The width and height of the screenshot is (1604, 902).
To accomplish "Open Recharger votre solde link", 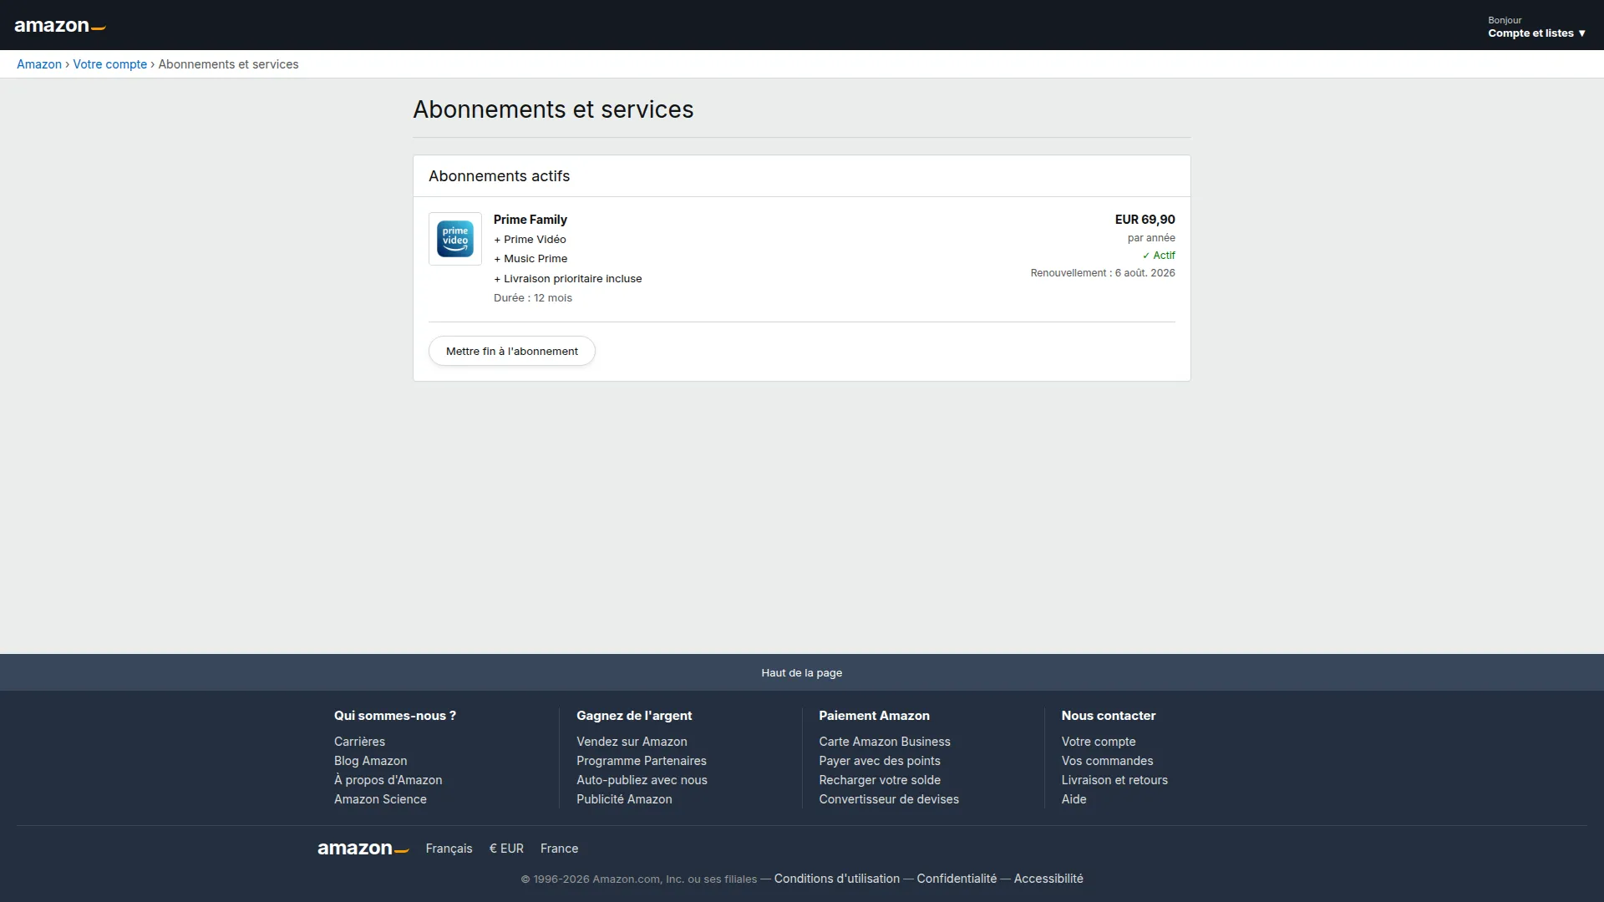I will (x=880, y=780).
